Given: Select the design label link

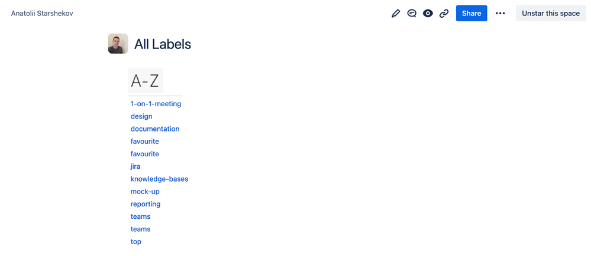Looking at the screenshot, I should (x=141, y=116).
